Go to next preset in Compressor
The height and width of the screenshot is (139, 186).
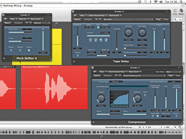(x=120, y=75)
